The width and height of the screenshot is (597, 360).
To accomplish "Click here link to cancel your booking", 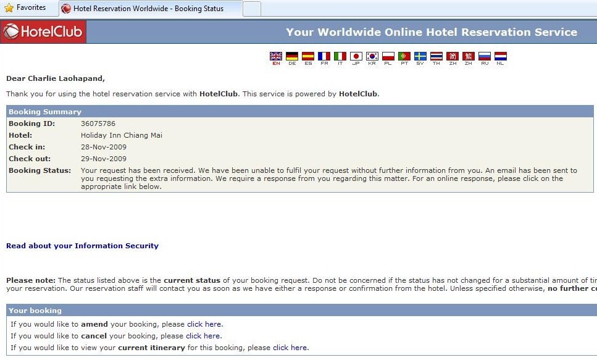I will click(202, 336).
